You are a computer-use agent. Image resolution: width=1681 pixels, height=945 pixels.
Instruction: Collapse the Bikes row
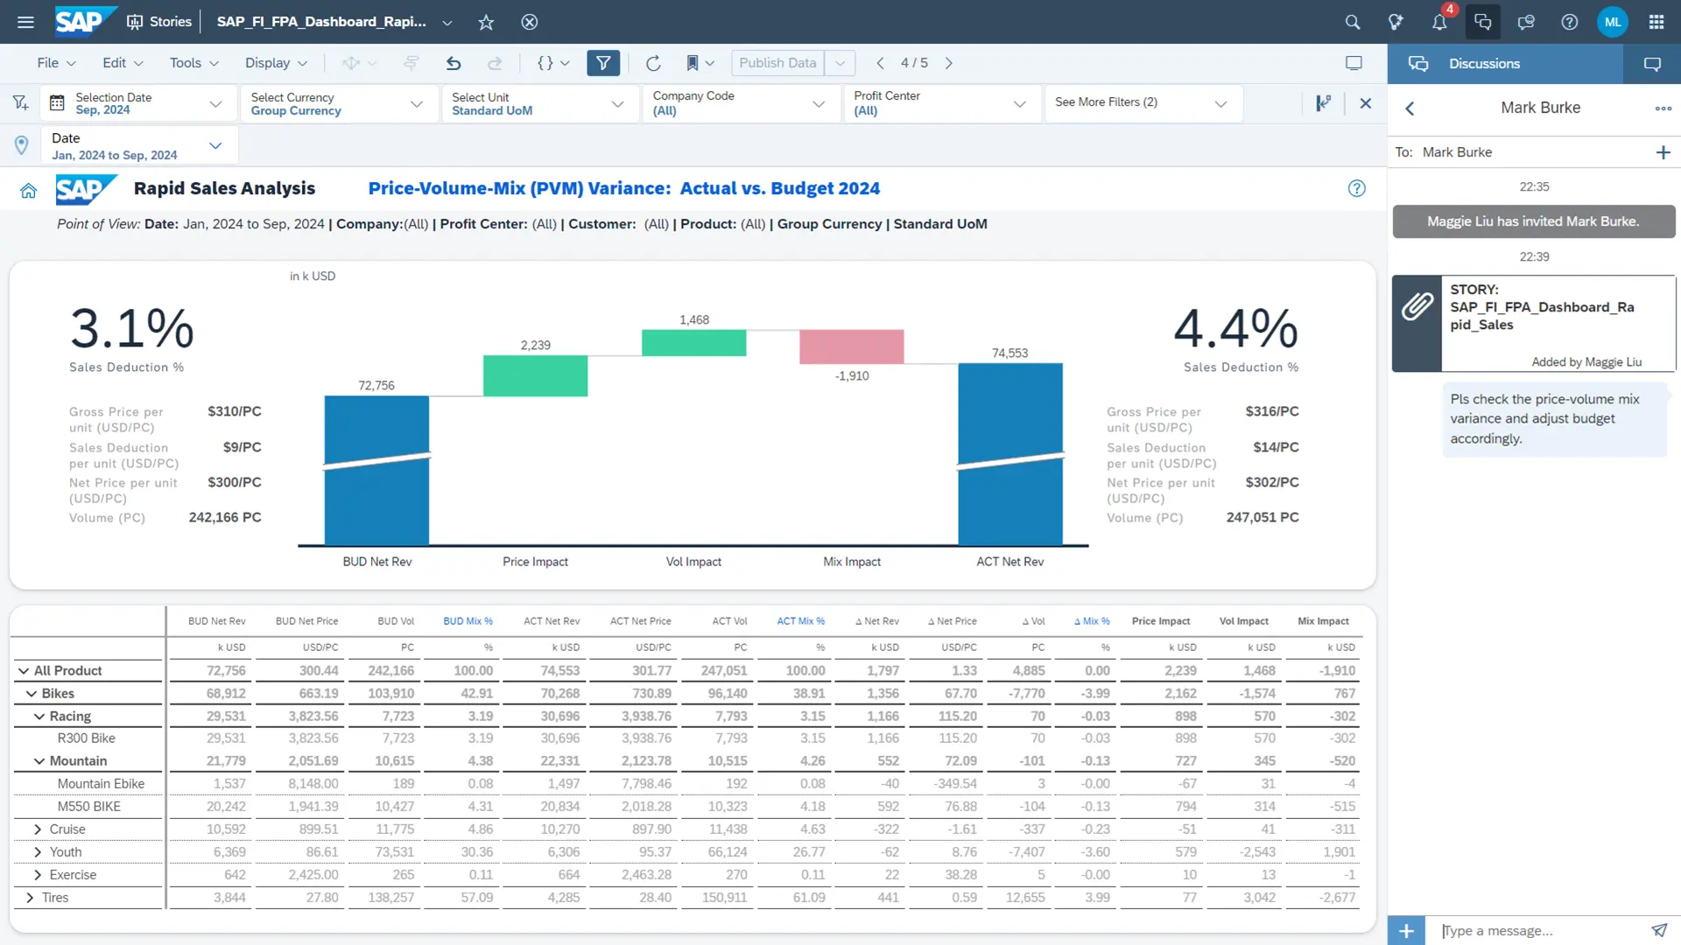coord(32,694)
